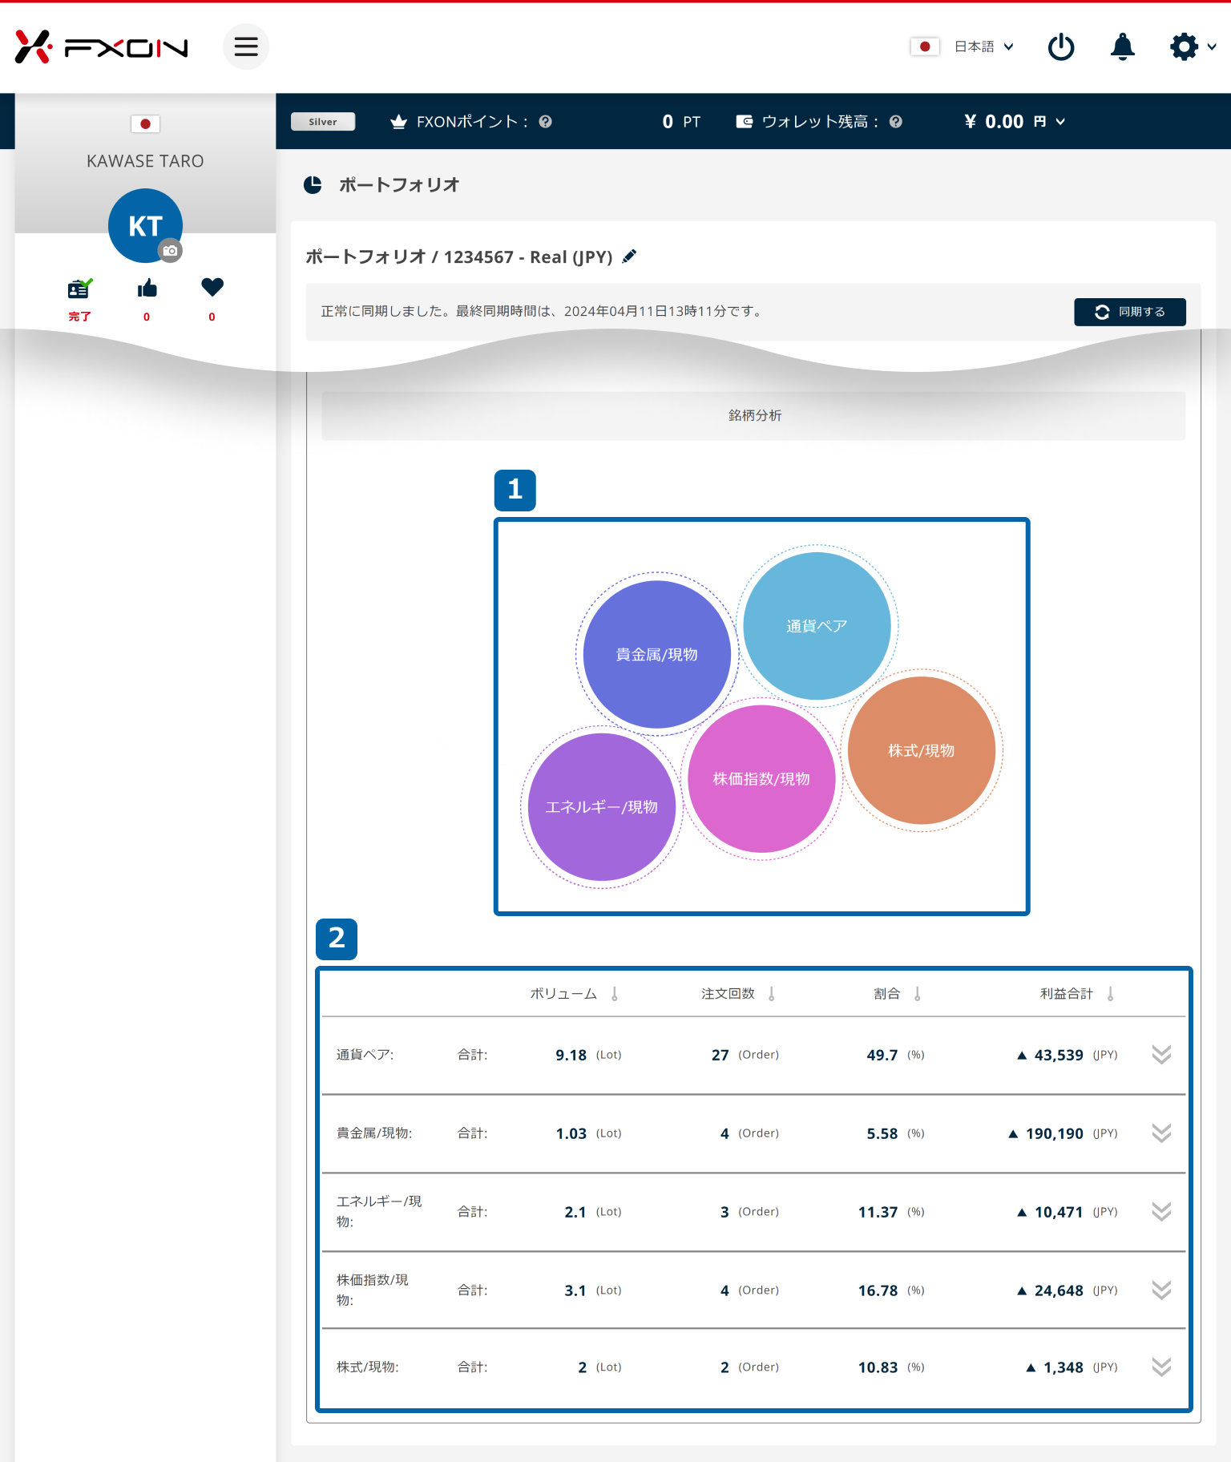This screenshot has width=1231, height=1462.
Task: Click the 49.7 percentage value
Action: [882, 1055]
